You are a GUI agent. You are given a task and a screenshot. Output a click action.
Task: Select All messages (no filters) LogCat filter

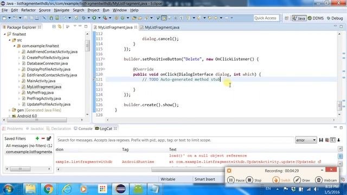tap(29, 146)
